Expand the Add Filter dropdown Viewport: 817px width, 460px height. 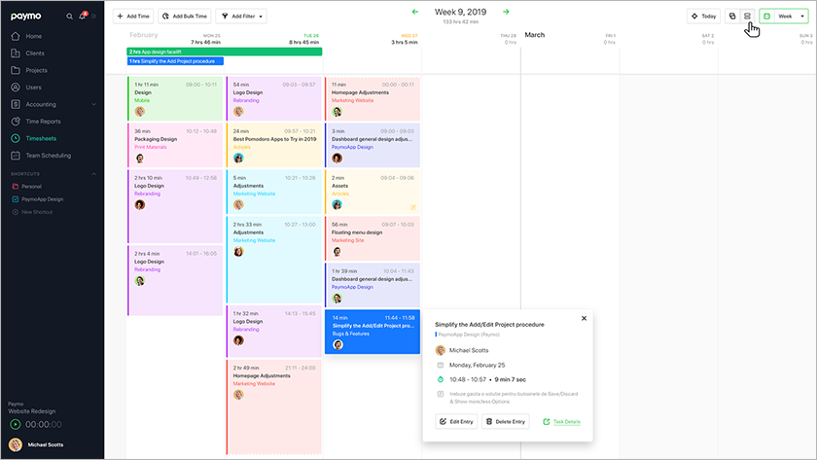pyautogui.click(x=241, y=17)
